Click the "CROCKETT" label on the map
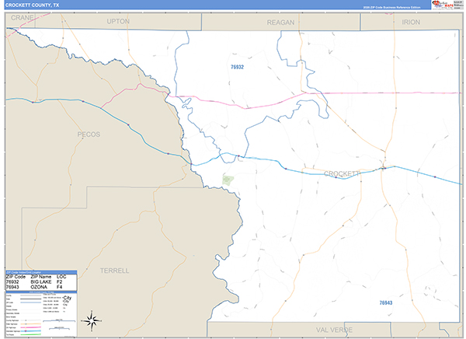 click(342, 173)
